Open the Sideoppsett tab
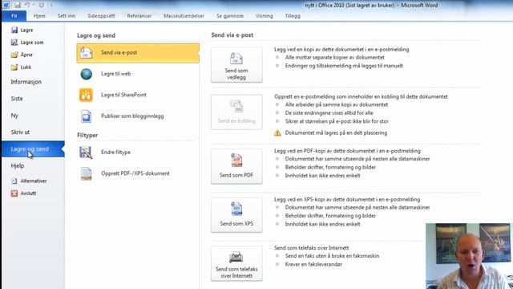513x289 pixels. click(101, 16)
